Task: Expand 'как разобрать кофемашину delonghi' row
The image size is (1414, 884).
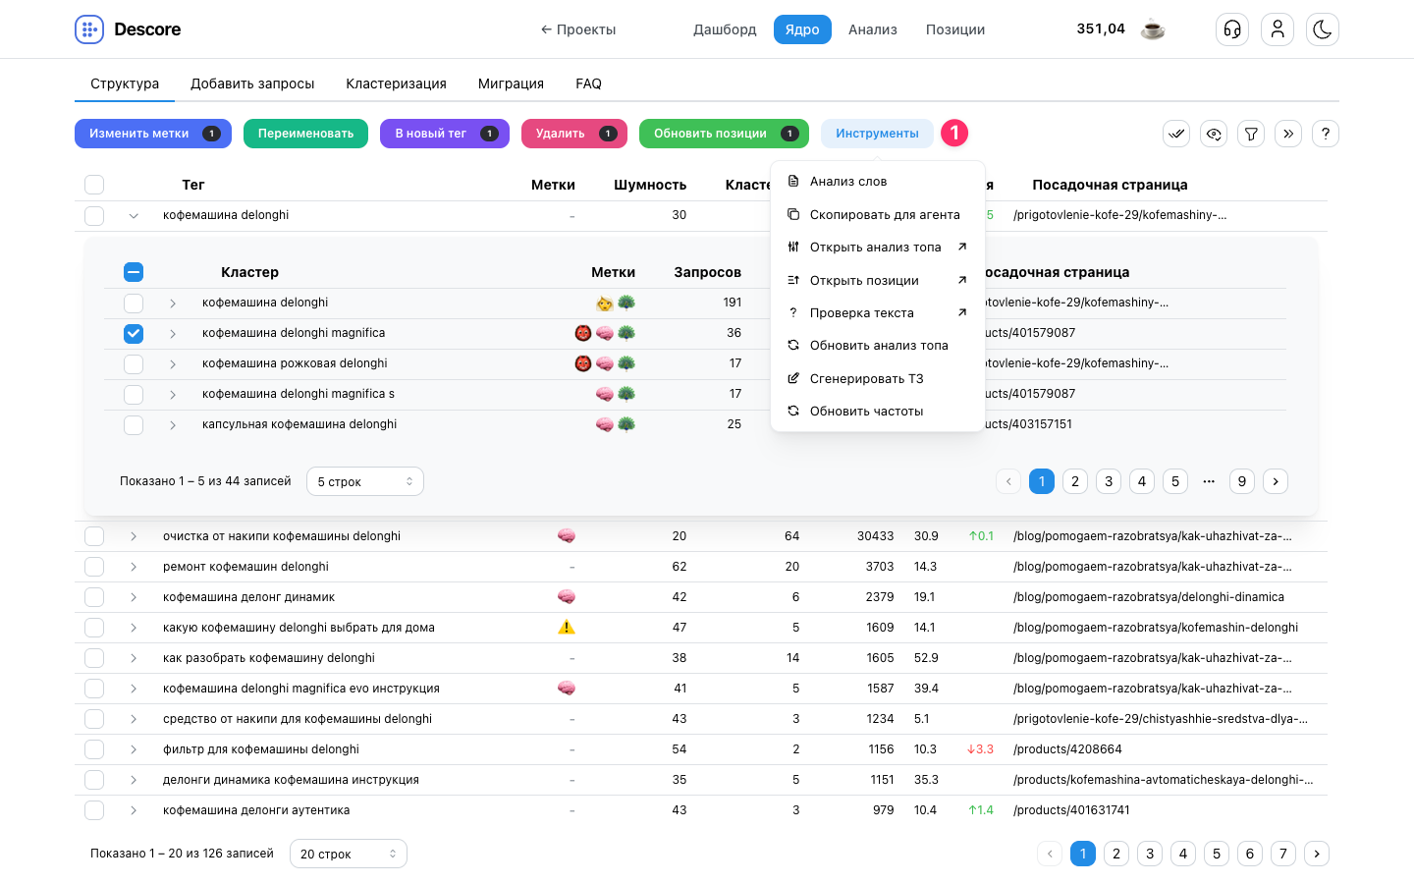Action: click(134, 658)
